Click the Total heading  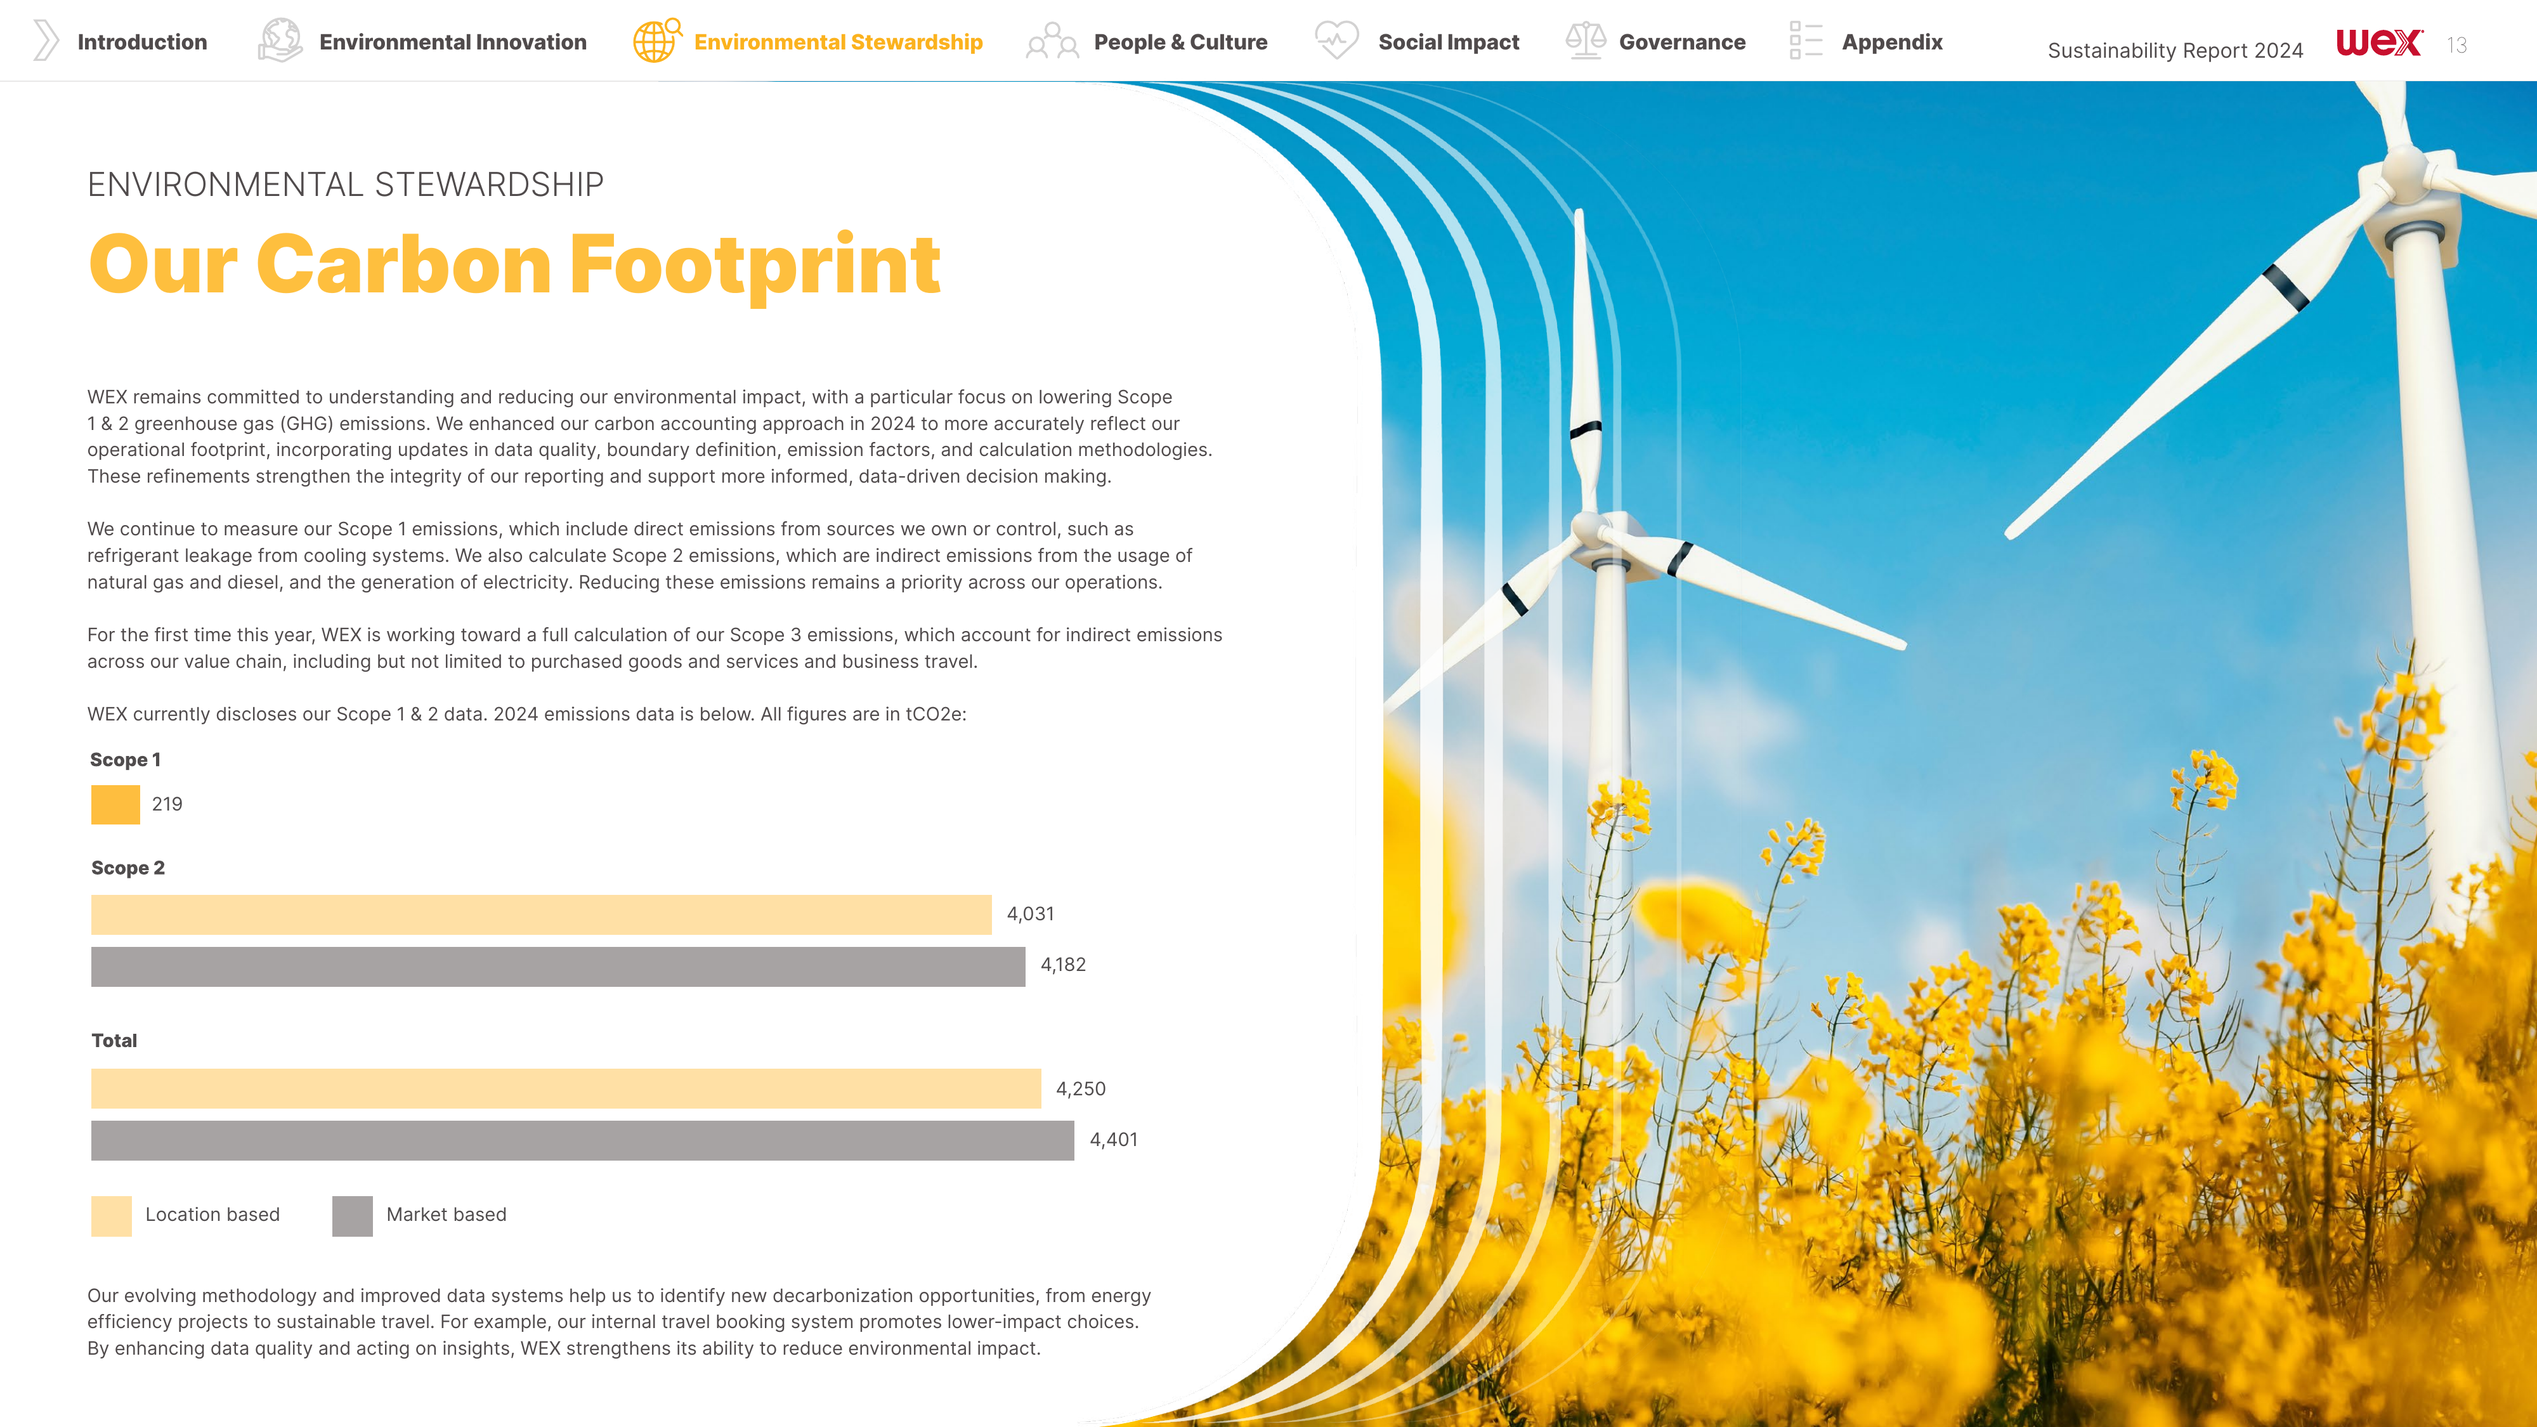pyautogui.click(x=114, y=1041)
